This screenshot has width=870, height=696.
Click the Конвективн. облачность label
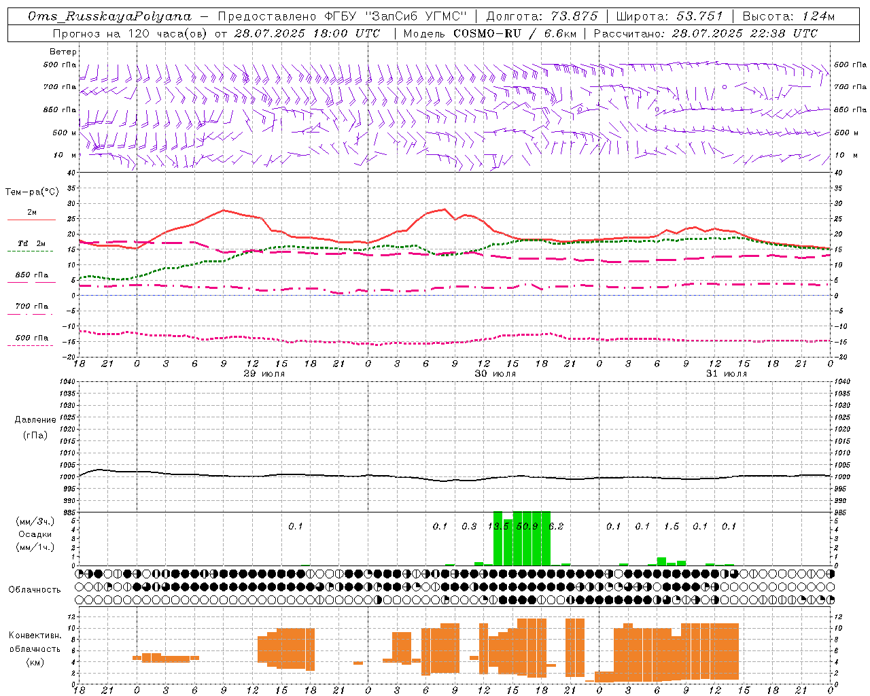(35, 642)
